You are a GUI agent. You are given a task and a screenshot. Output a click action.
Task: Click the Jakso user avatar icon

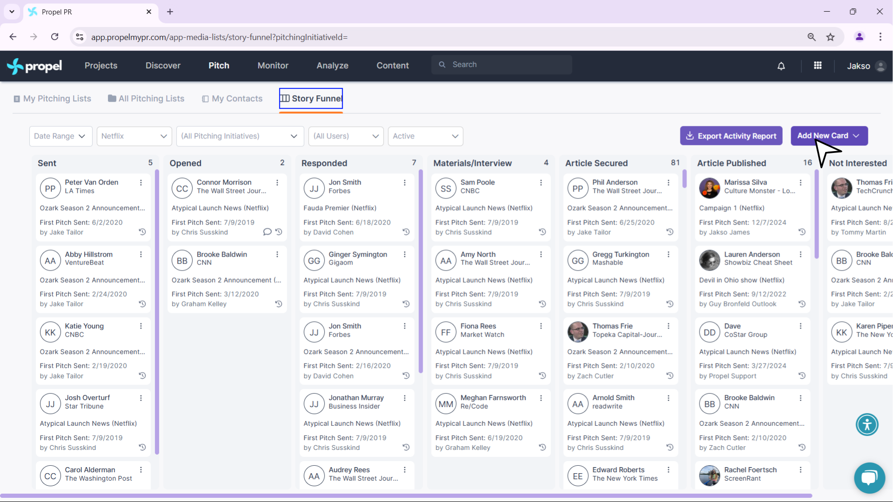coord(880,66)
